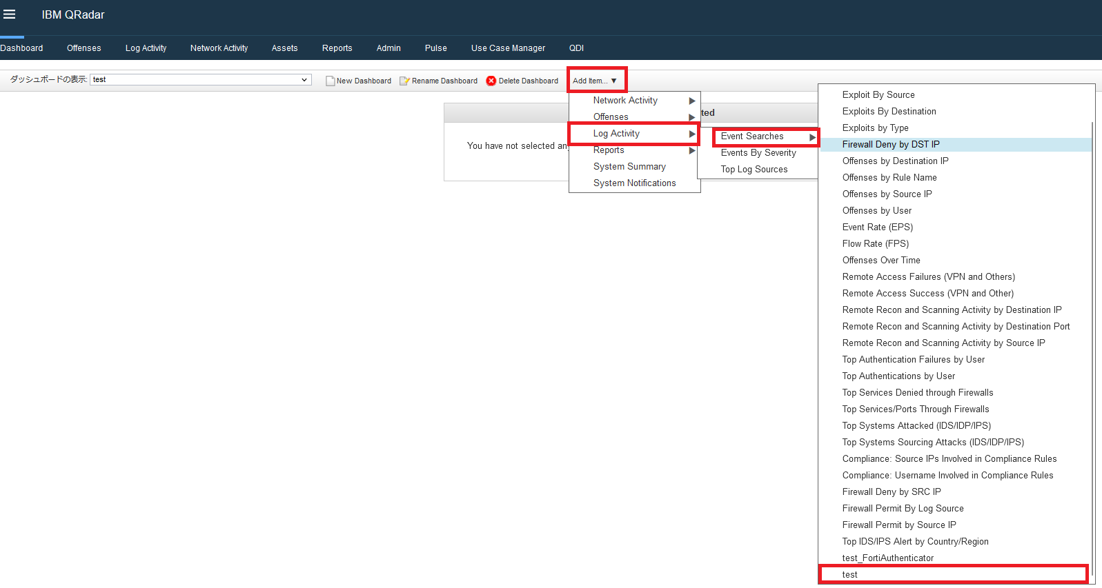Expand the Event Searches submenu arrow
Screen dimensions: 1102x588
[813, 137]
